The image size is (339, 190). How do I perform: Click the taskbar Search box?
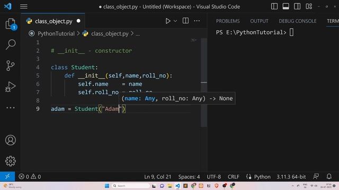(131, 186)
